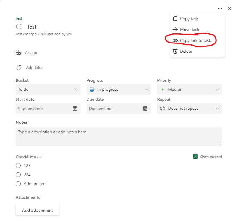Check off checklist item 123
This screenshot has width=237, height=222.
pyautogui.click(x=18, y=166)
